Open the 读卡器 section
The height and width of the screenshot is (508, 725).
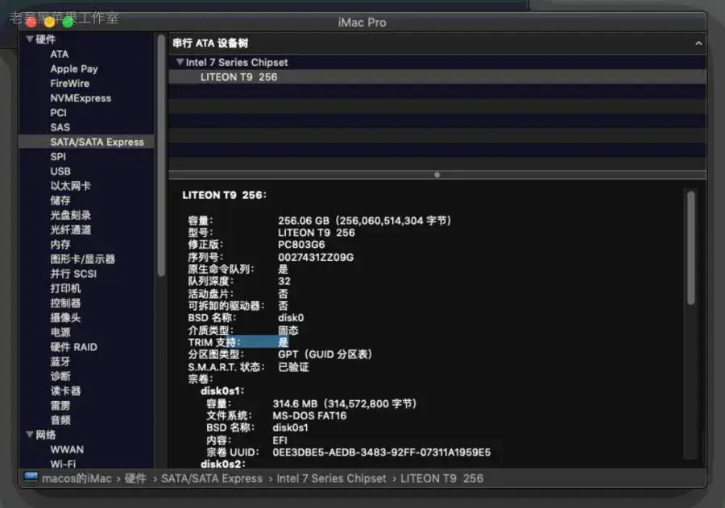[x=65, y=390]
